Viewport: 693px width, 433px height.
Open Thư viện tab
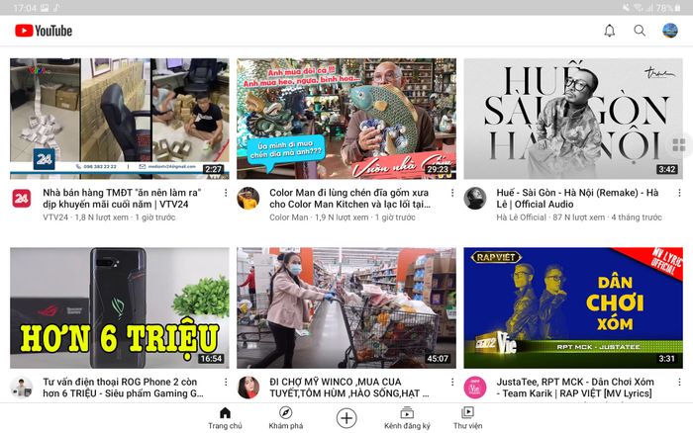[467, 418]
